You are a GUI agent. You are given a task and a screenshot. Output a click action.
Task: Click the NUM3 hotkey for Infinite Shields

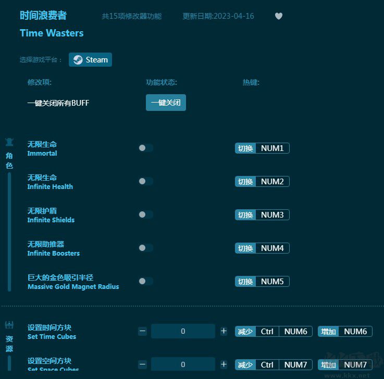pos(262,214)
